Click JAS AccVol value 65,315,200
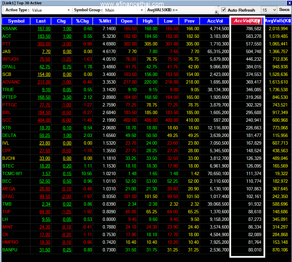This screenshot has width=292, height=262. coord(218,51)
